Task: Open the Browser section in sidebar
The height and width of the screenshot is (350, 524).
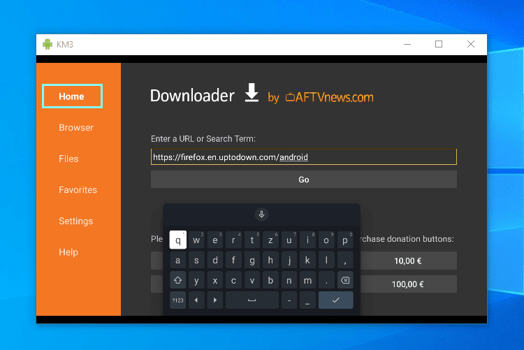Action: [x=76, y=128]
